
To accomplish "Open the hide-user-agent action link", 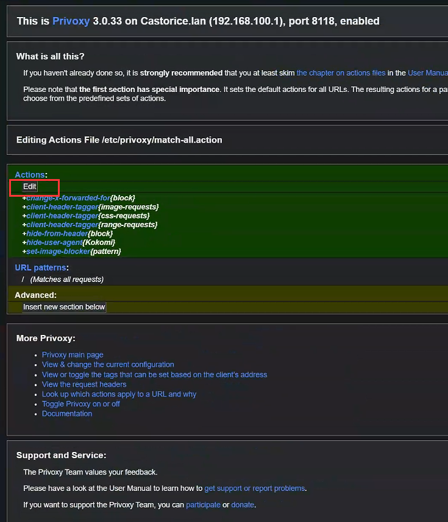I will [x=54, y=242].
